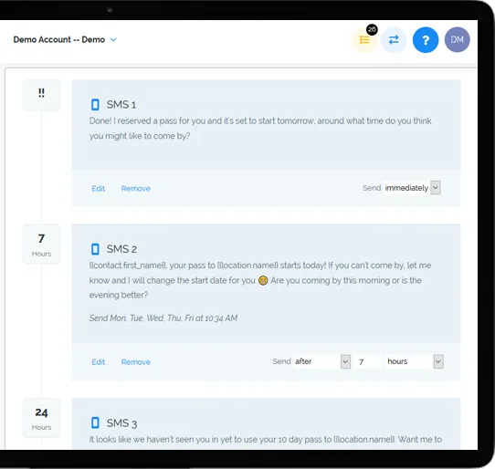Click the blue swap arrows icon
Screen dimensions: 495x469
click(x=394, y=40)
